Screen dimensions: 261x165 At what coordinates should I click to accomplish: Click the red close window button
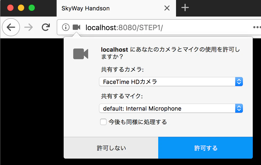pyautogui.click(x=10, y=8)
